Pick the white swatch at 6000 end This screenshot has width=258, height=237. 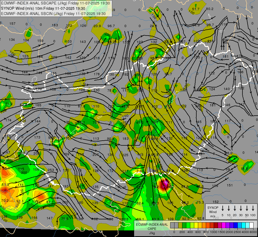click(251, 225)
